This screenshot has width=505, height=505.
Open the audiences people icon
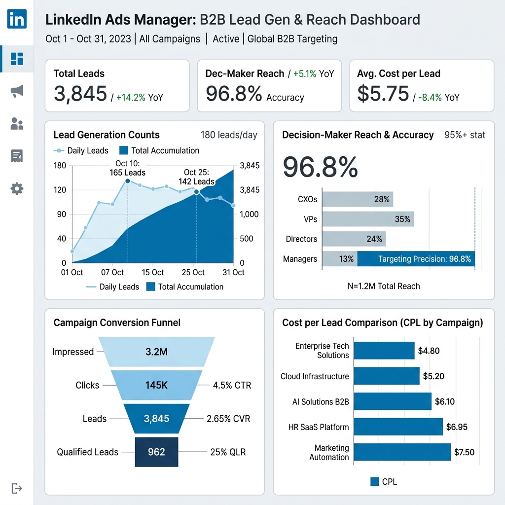coord(17,123)
